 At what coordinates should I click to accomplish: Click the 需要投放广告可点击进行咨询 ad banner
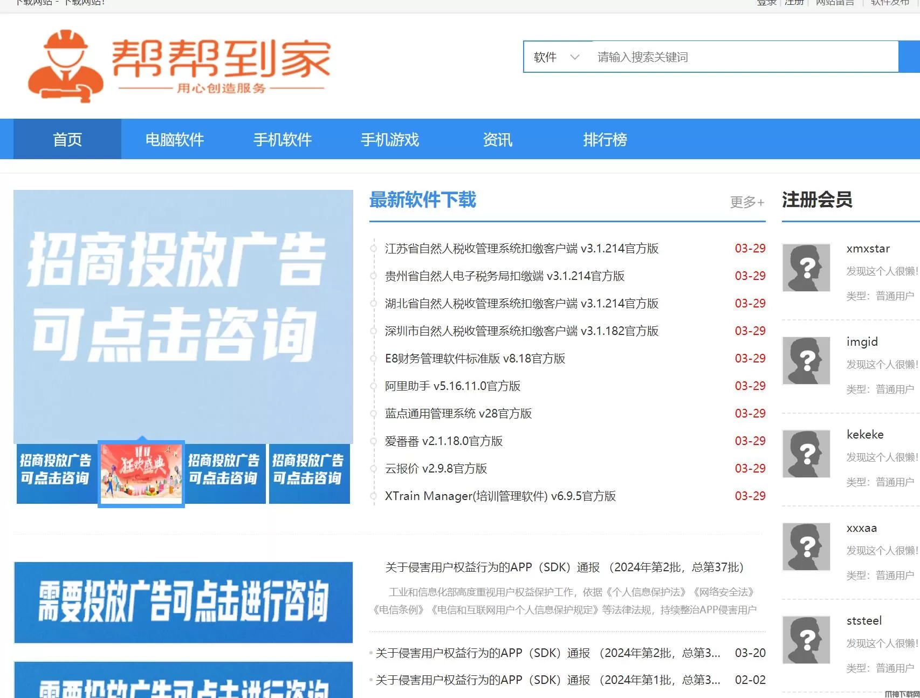[183, 602]
